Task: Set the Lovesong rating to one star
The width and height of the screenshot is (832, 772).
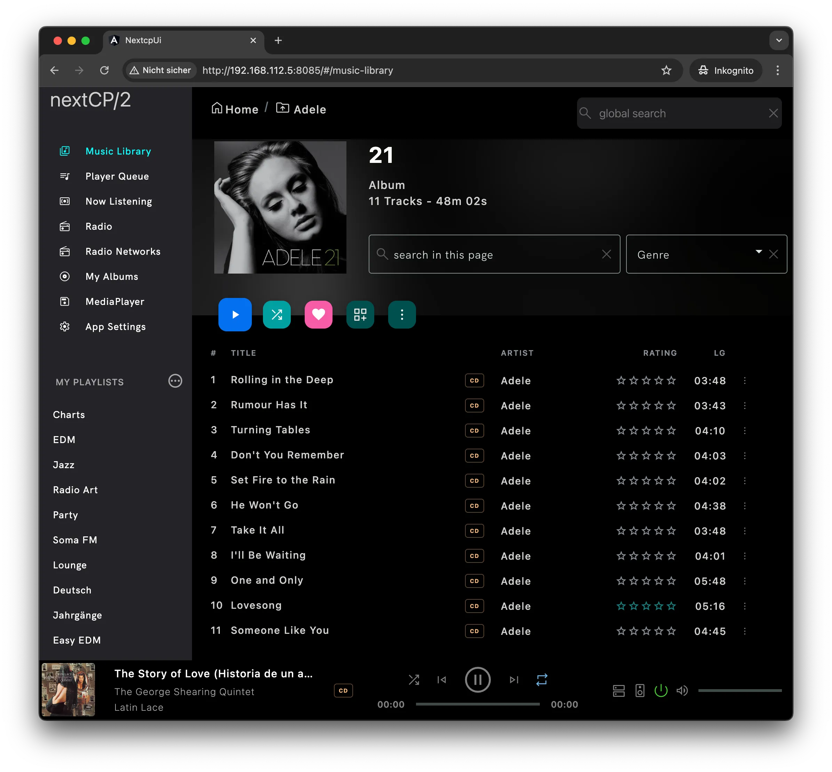Action: coord(621,606)
